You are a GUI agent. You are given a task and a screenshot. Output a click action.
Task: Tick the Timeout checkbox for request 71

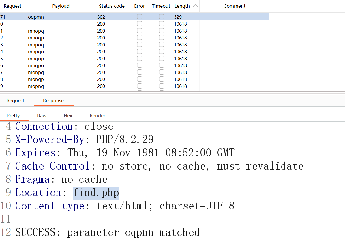click(162, 17)
